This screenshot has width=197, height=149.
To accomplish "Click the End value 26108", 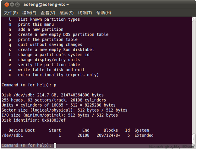I will (x=84, y=135).
